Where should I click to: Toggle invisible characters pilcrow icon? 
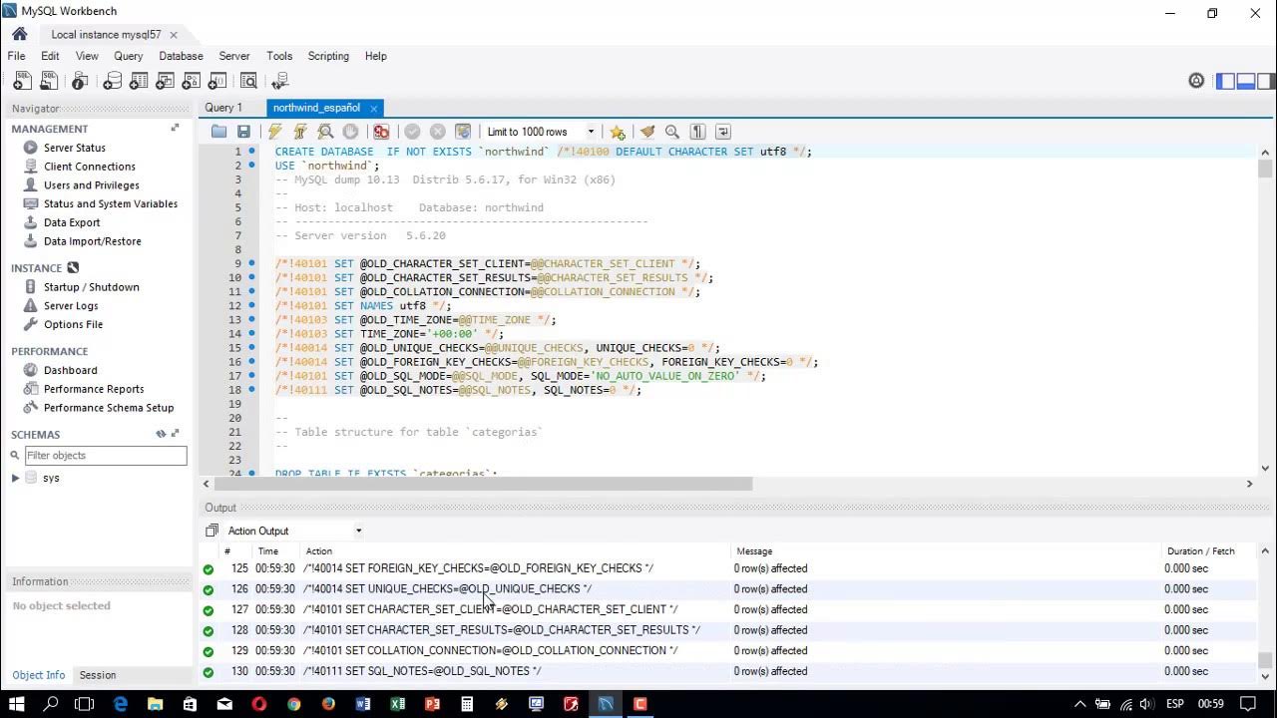(x=697, y=132)
